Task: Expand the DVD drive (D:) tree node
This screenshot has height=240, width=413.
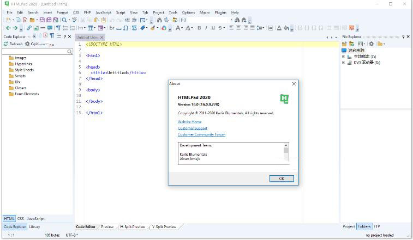Action: (343, 62)
